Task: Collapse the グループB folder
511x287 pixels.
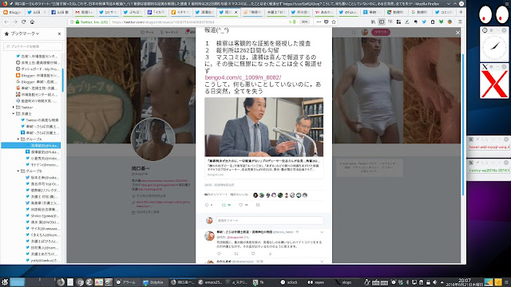Action: (18, 171)
